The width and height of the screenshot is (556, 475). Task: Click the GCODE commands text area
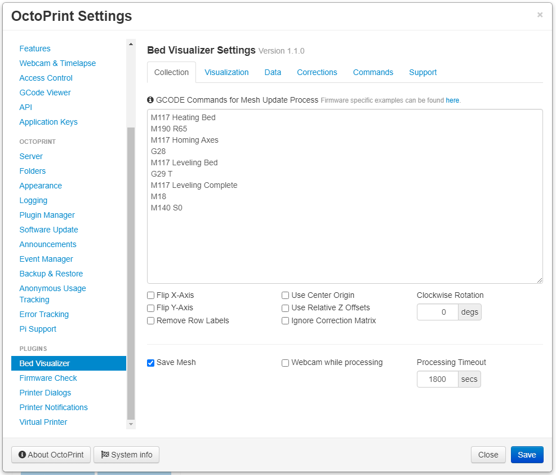[345, 196]
